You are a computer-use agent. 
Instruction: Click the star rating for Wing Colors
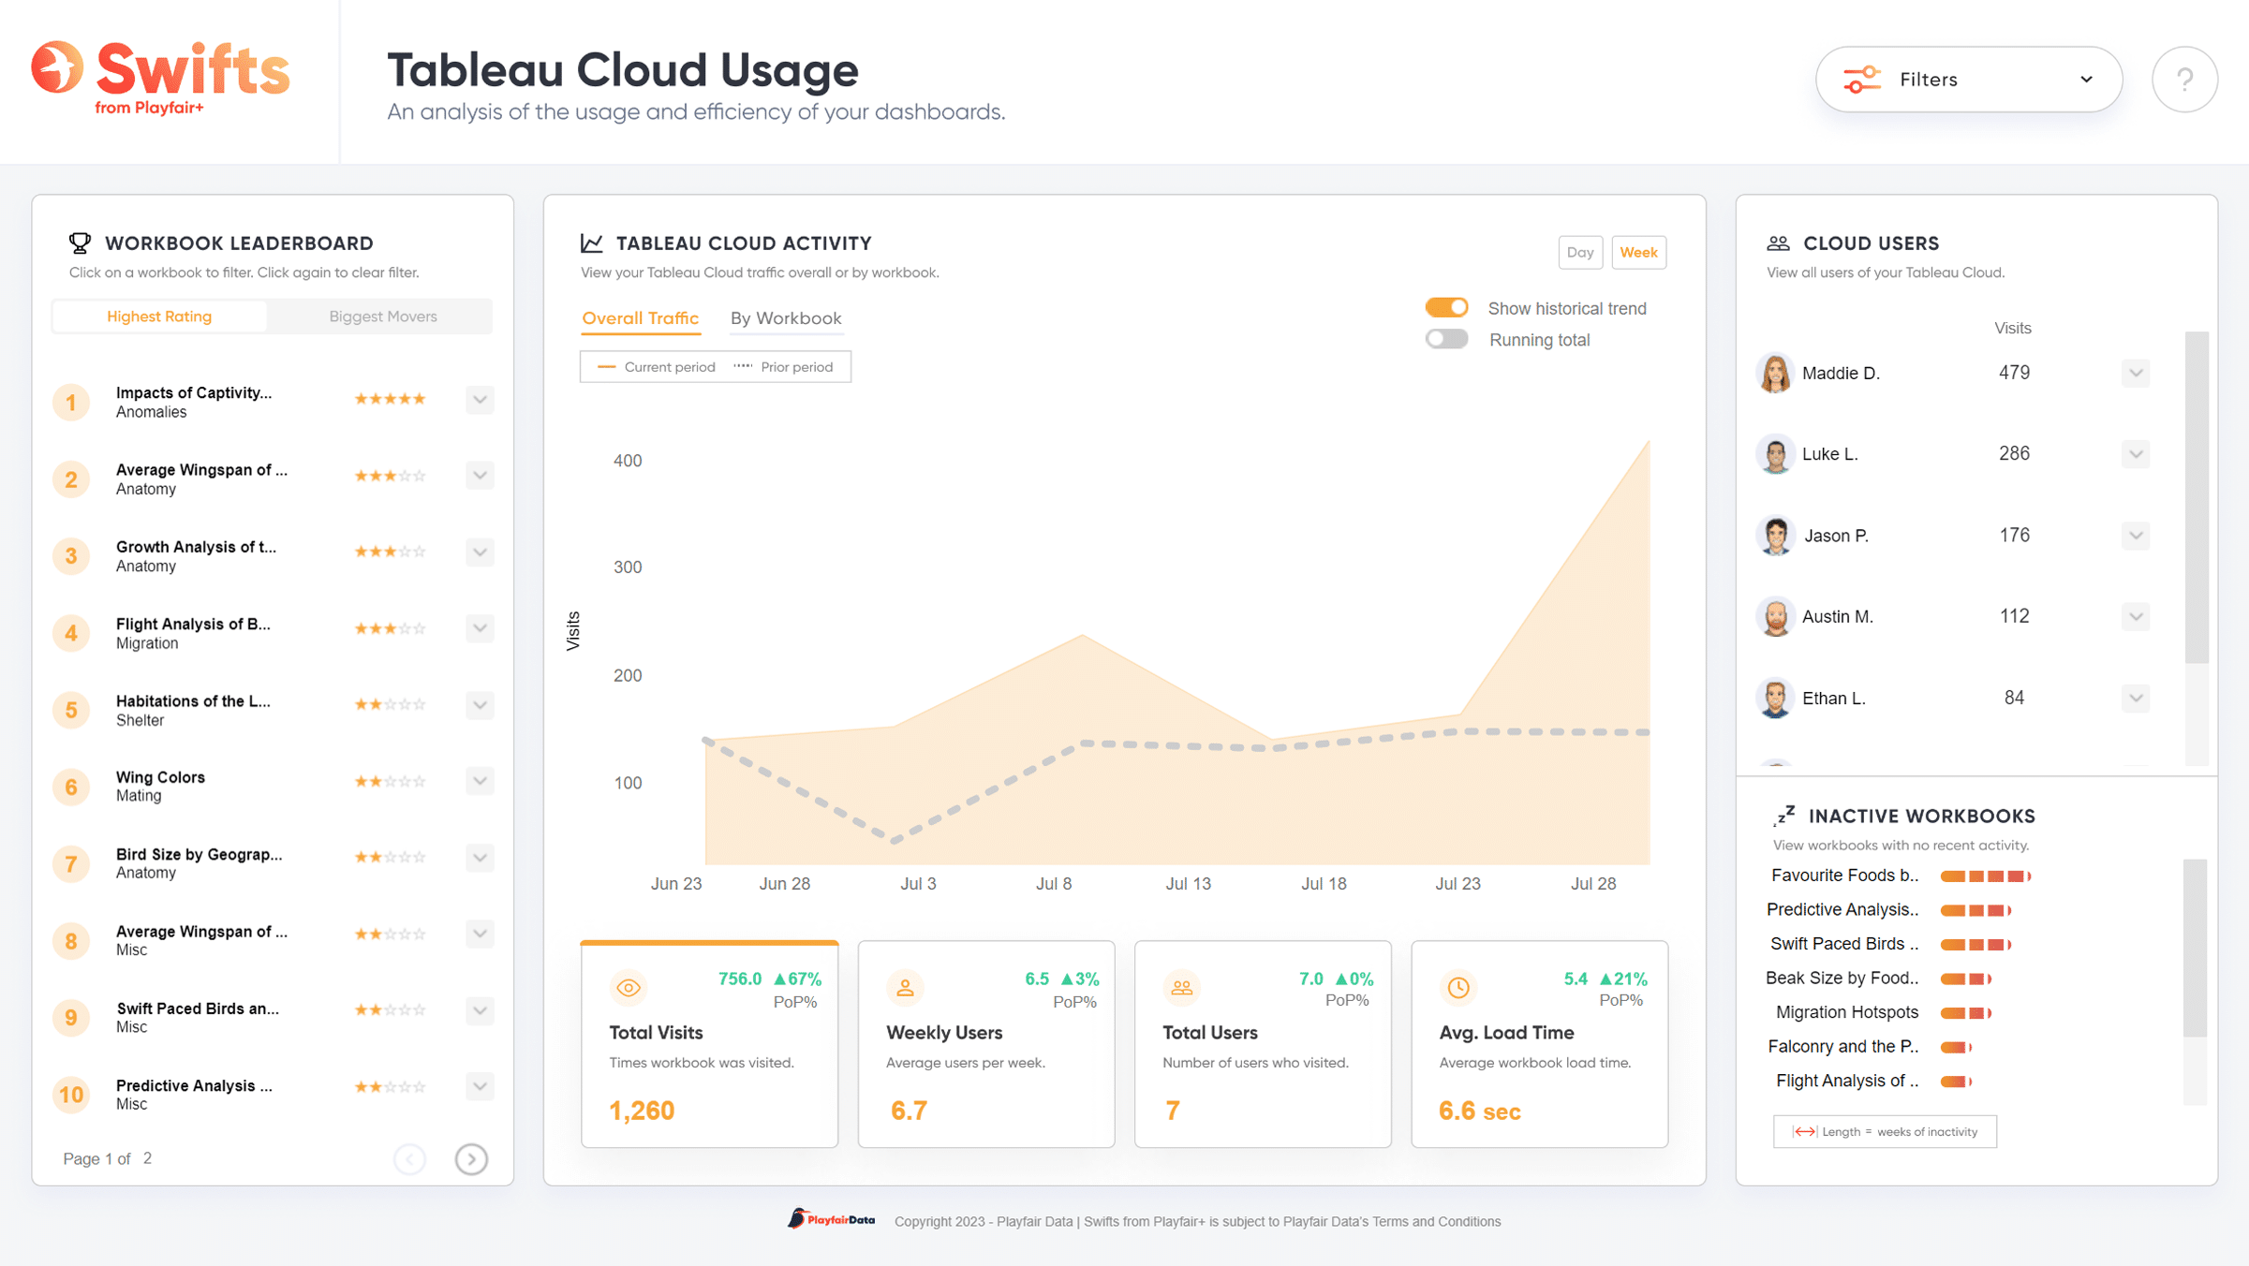[x=390, y=782]
